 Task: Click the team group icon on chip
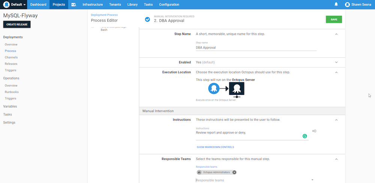pos(199,172)
